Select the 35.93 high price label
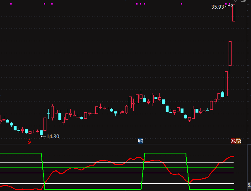 click(217, 7)
